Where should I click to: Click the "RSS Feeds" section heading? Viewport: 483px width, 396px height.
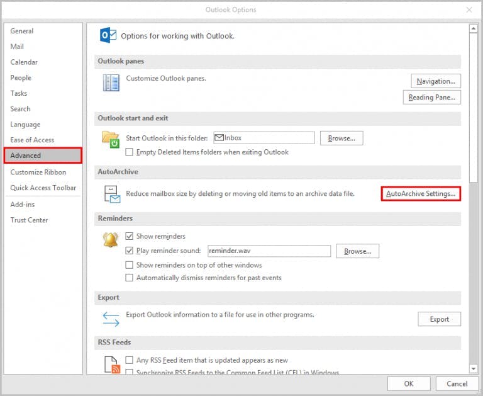click(x=114, y=342)
